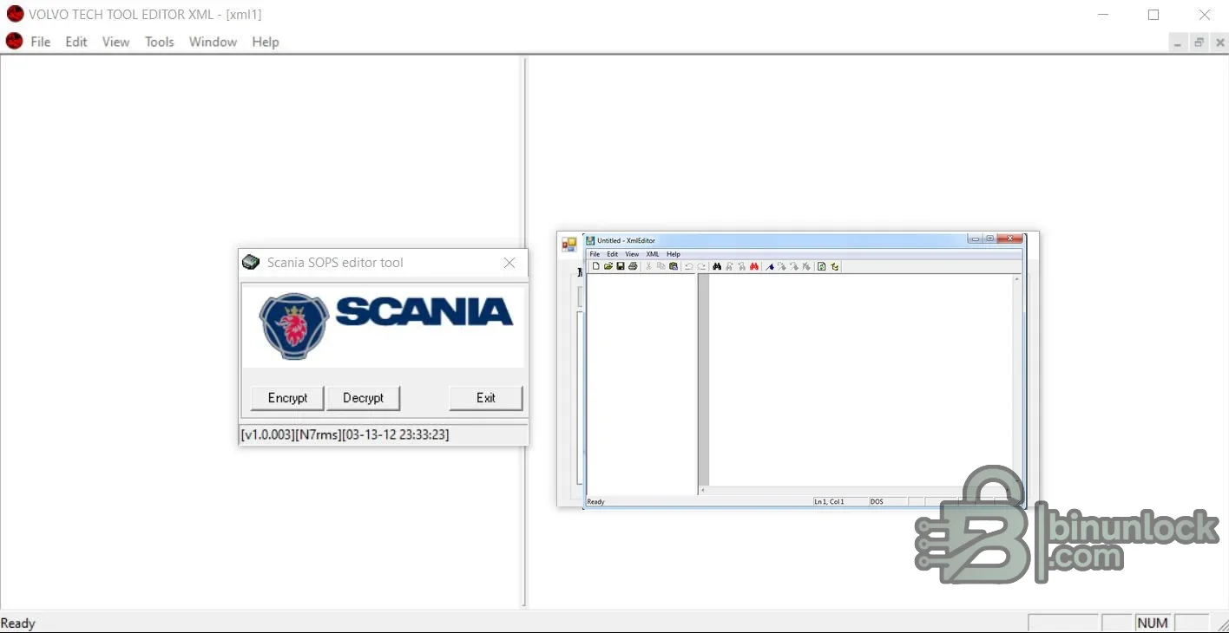This screenshot has height=633, width=1229.
Task: Click the Scania griffin logo
Action: 293,325
